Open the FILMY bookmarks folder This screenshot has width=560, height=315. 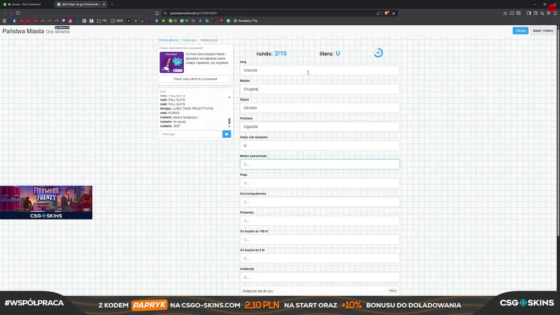coord(117,21)
